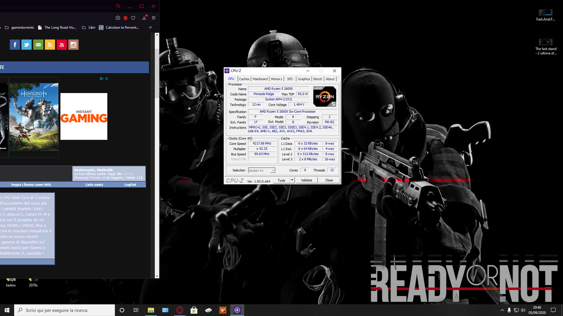This screenshot has height=316, width=563.
Task: Open Microsoft Store from the taskbar
Action: coord(194,310)
